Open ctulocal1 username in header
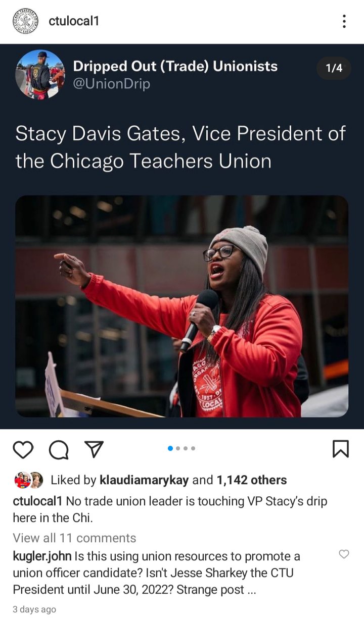The height and width of the screenshot is (626, 364). click(74, 21)
